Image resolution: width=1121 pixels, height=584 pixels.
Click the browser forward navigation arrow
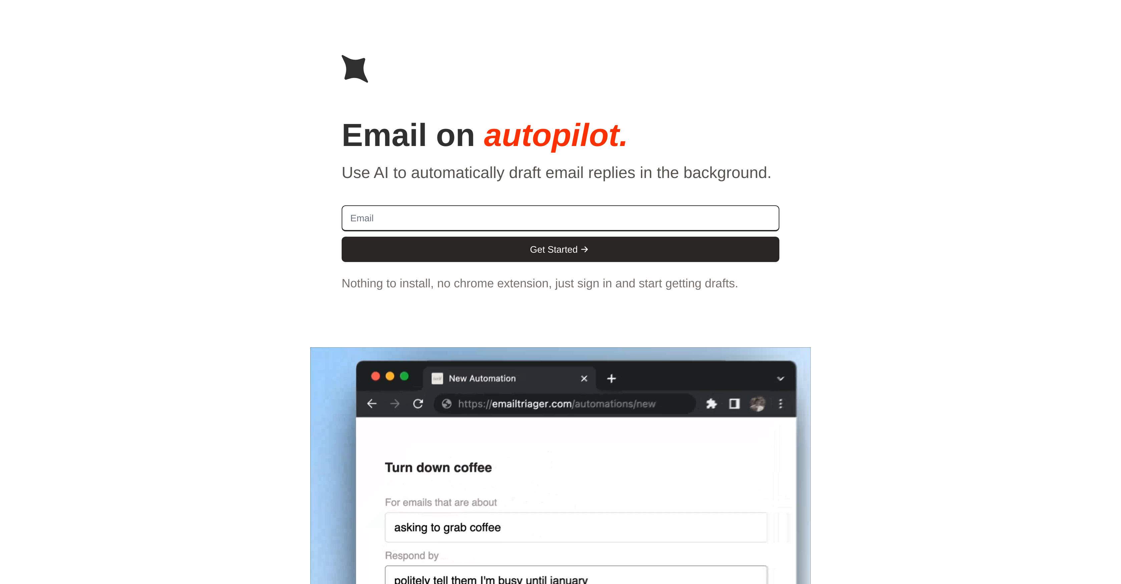point(394,405)
